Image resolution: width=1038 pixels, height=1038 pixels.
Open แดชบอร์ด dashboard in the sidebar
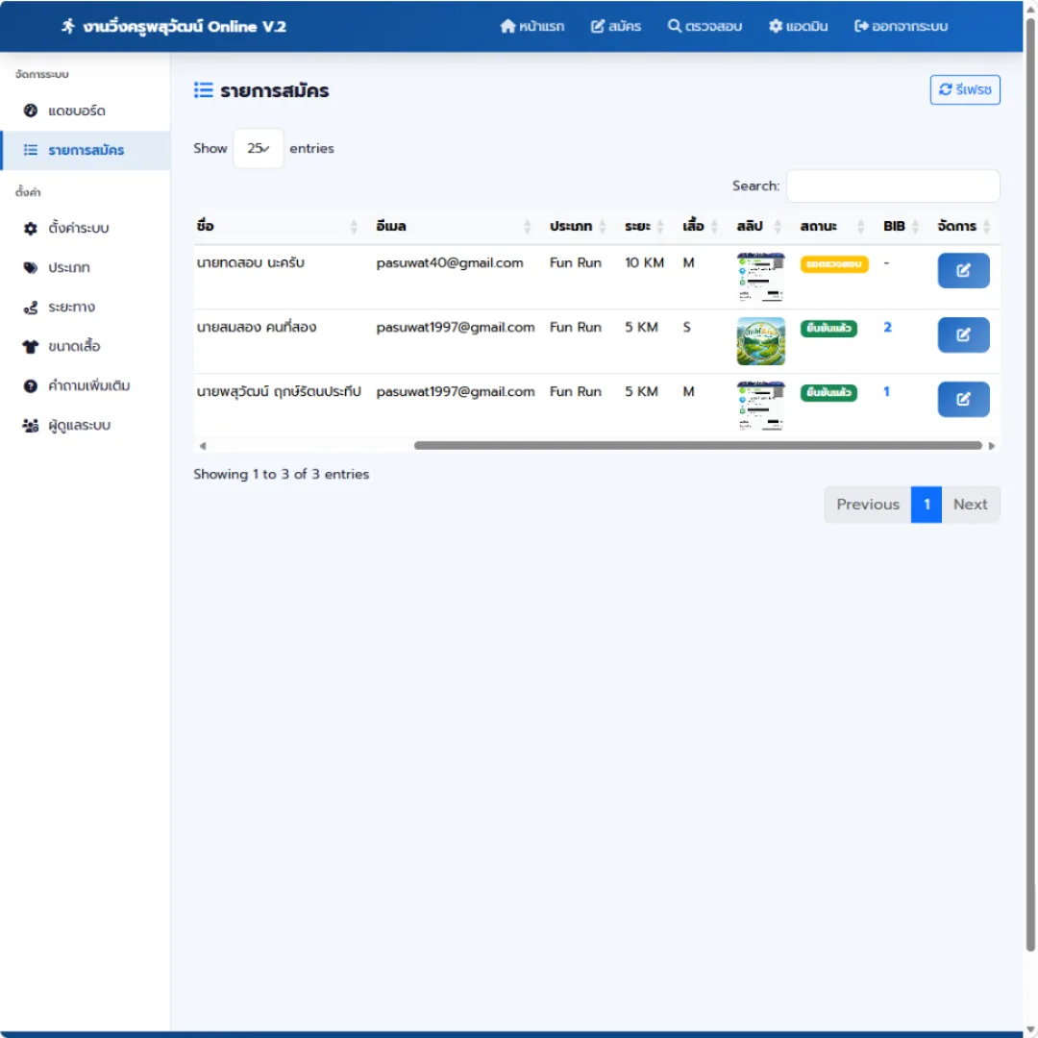(x=86, y=111)
